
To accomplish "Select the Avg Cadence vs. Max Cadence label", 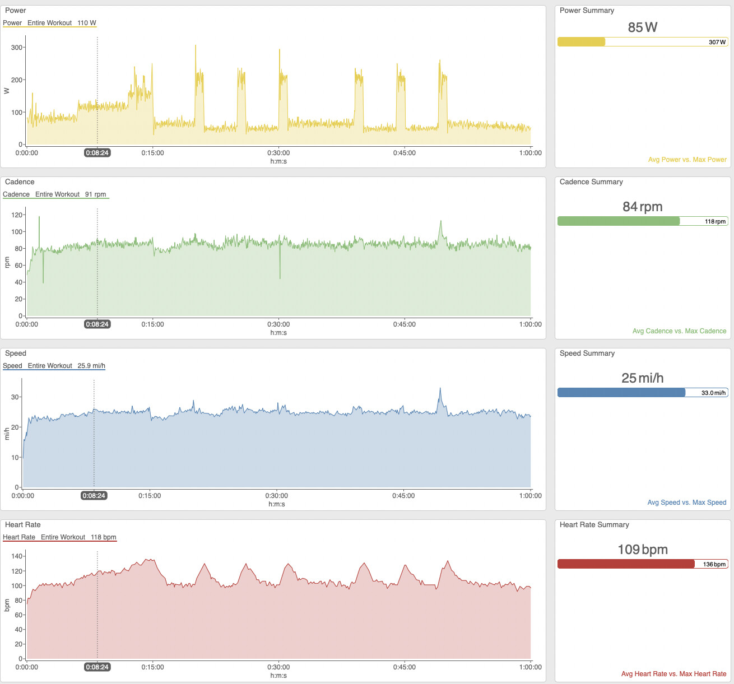I will point(679,331).
